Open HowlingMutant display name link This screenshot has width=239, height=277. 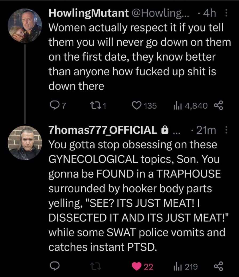[89, 13]
